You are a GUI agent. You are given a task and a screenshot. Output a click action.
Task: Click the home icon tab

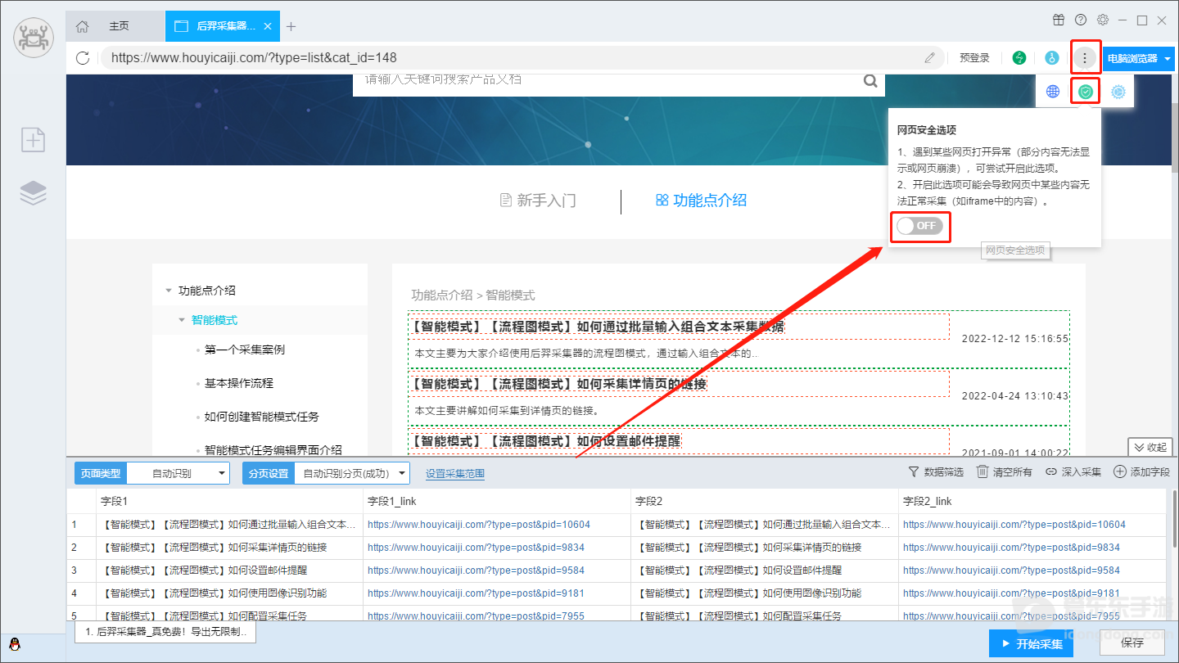[82, 26]
